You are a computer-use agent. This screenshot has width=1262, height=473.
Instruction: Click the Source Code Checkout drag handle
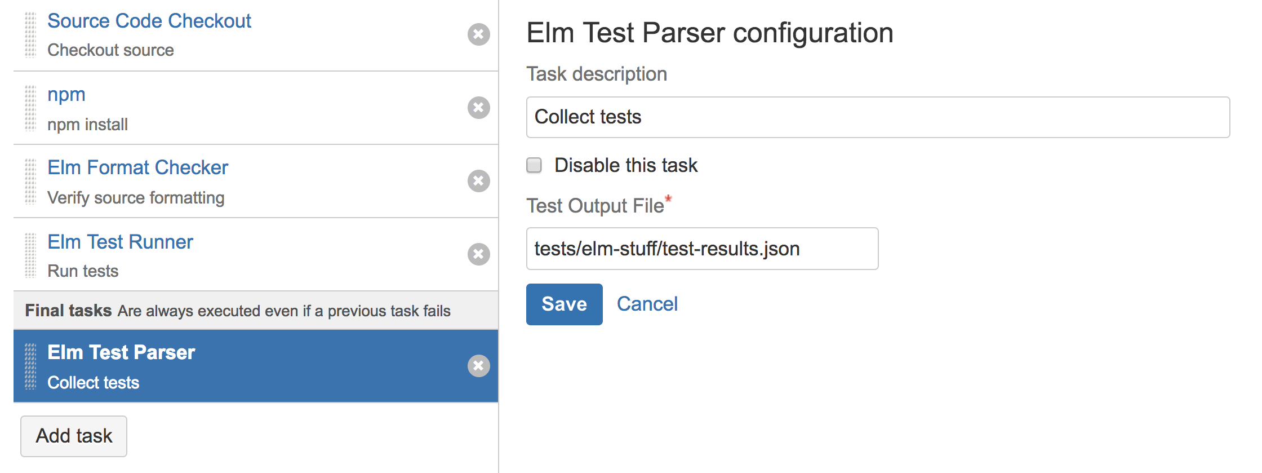coord(30,35)
